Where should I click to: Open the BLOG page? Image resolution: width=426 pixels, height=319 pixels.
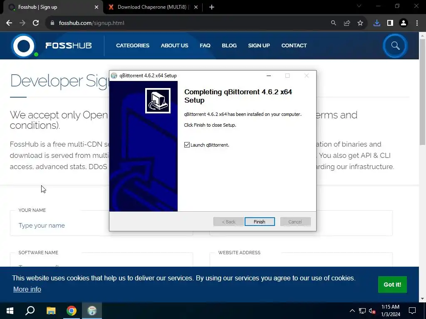click(x=229, y=46)
